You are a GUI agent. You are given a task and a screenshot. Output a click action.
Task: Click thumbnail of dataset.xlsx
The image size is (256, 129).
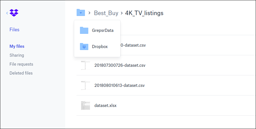86,106
